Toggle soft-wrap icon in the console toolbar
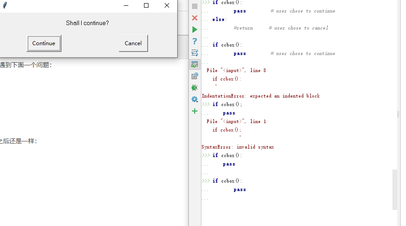This screenshot has width=406, height=226. tap(195, 53)
